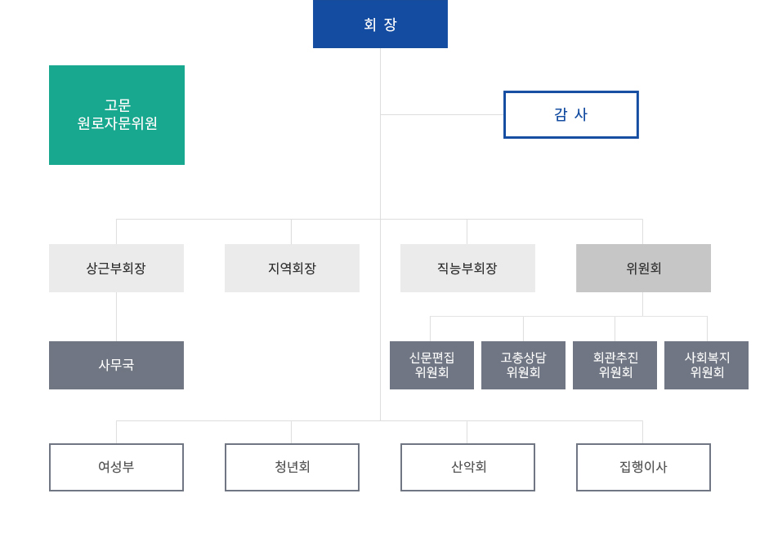Click the 직능부회장 box
760x538 pixels.
pos(467,269)
